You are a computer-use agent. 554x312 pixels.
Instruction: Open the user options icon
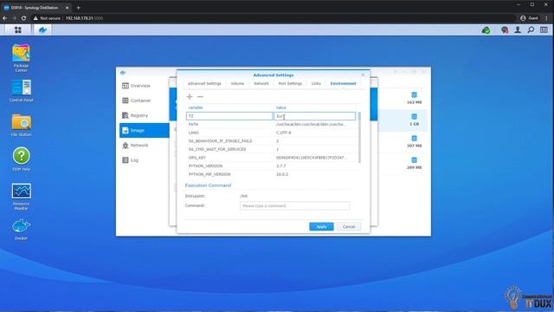518,30
